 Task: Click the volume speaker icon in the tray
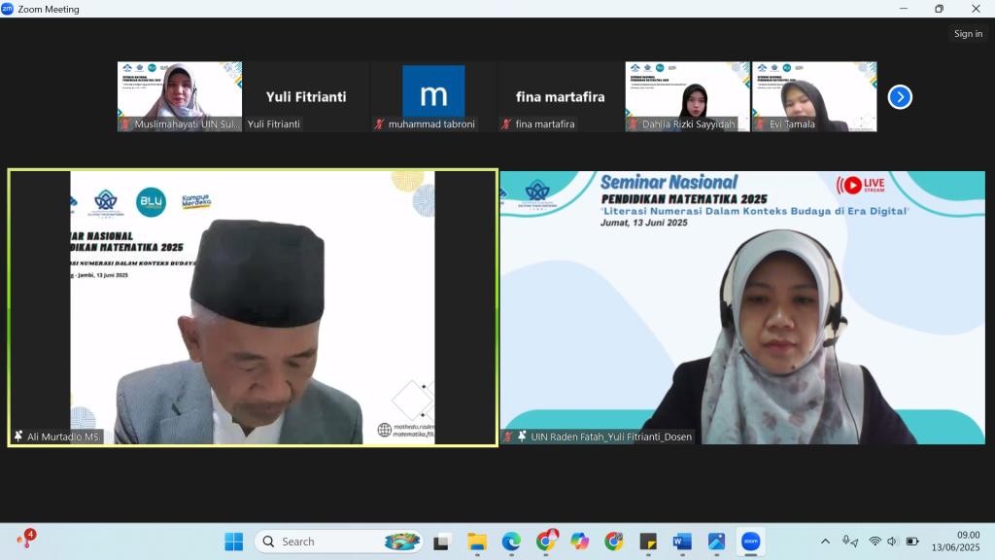pos(893,542)
